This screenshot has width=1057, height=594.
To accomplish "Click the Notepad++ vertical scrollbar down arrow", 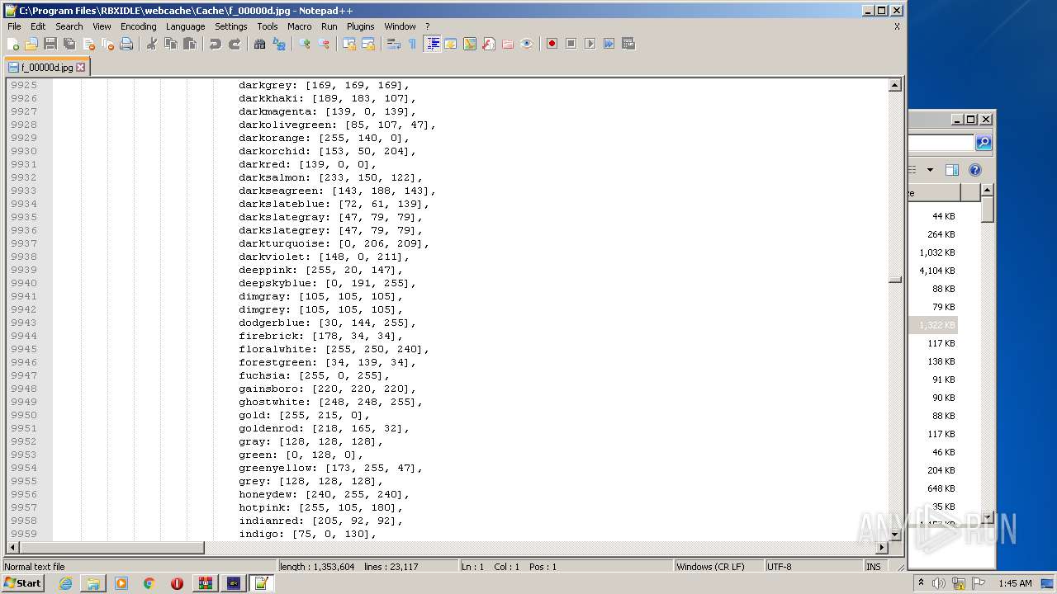I will pos(895,535).
